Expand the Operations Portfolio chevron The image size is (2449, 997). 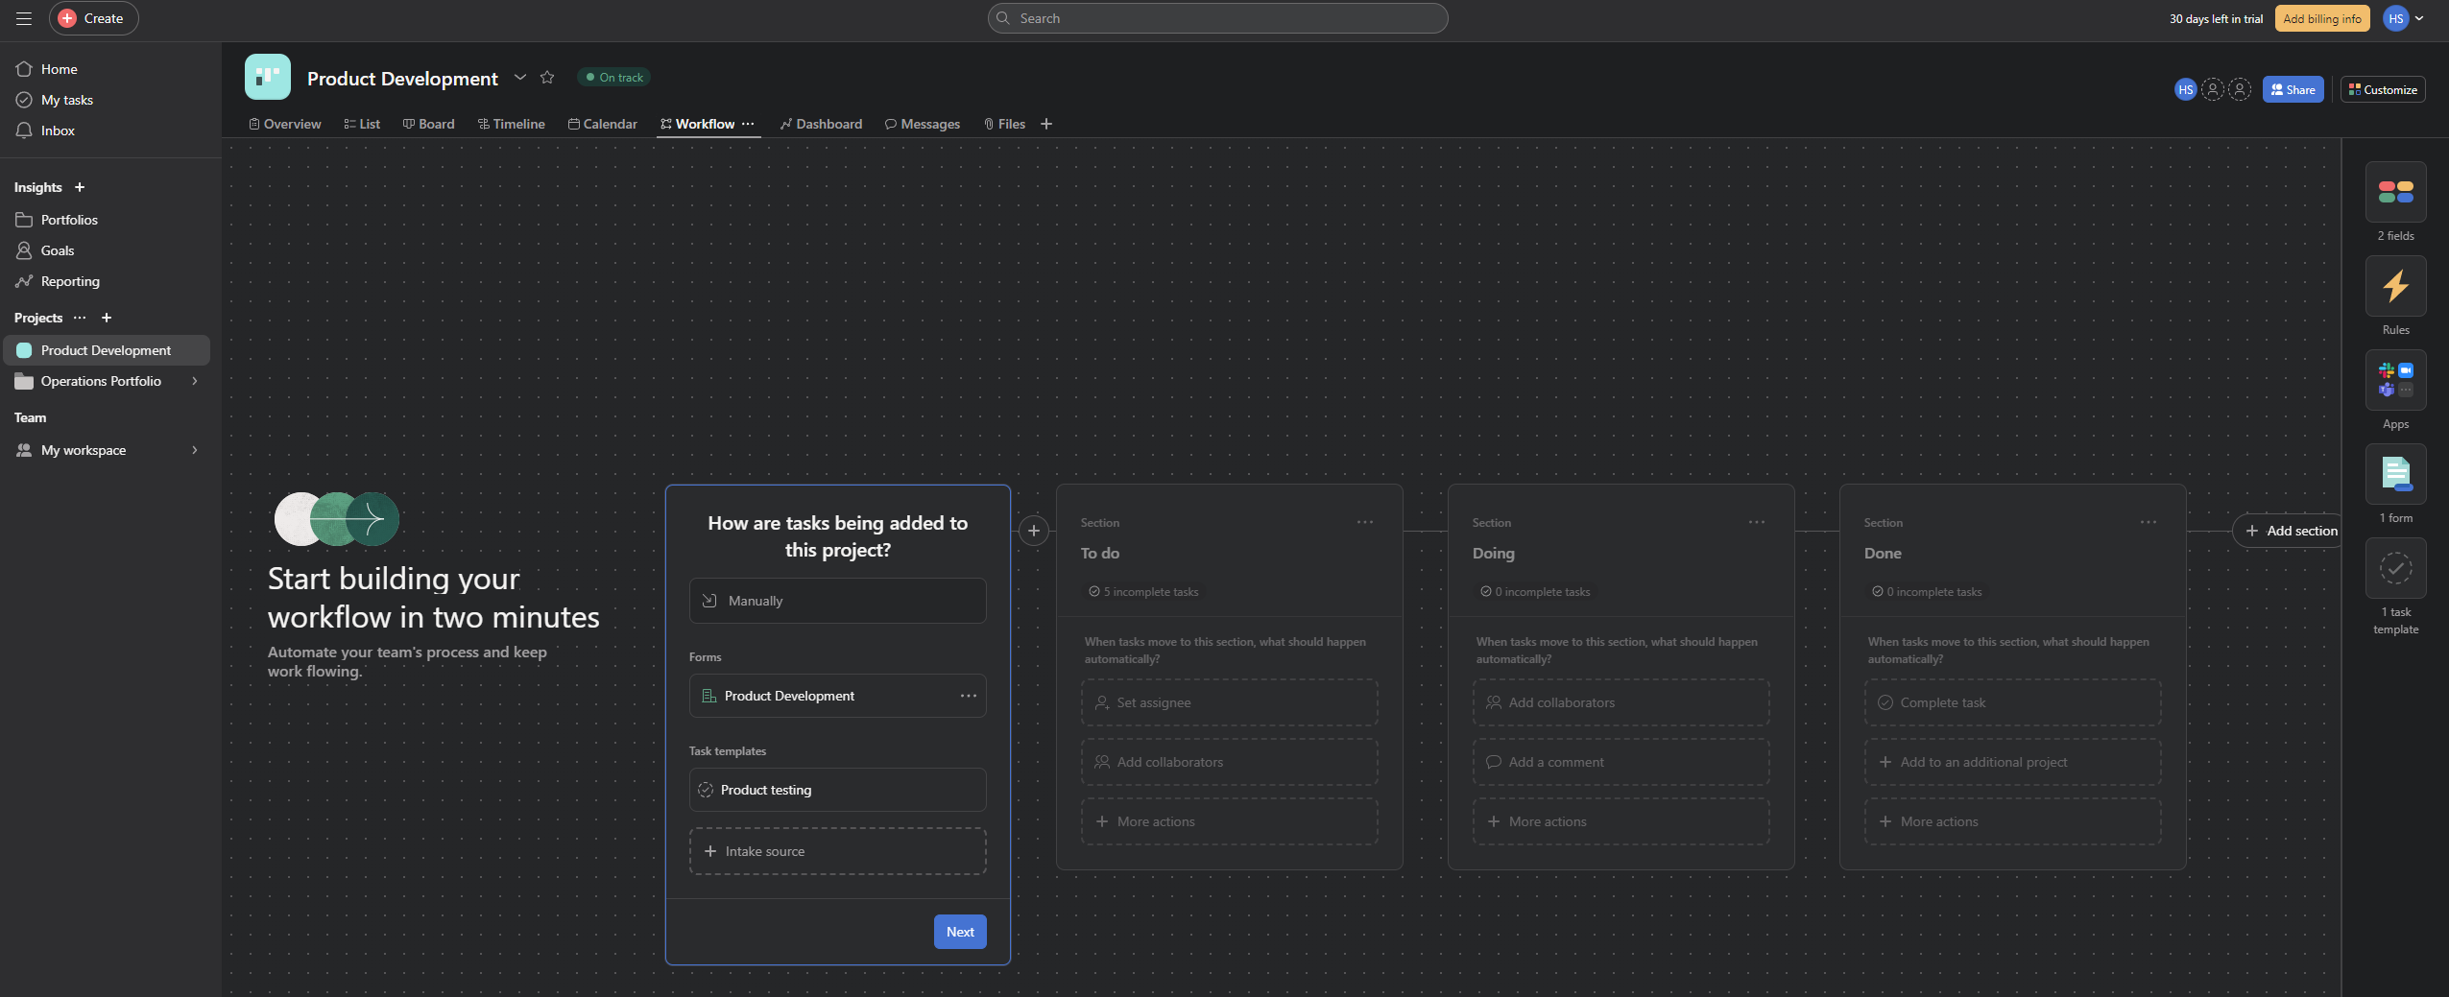[195, 381]
